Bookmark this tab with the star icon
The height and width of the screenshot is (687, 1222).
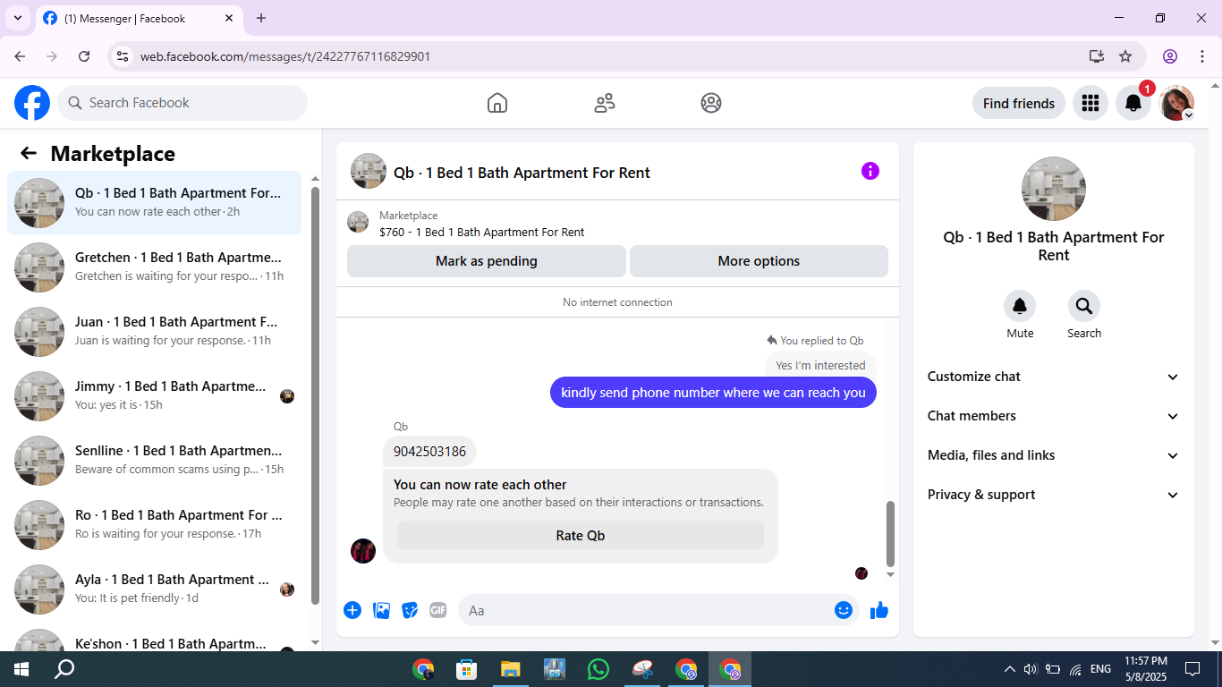point(1125,56)
